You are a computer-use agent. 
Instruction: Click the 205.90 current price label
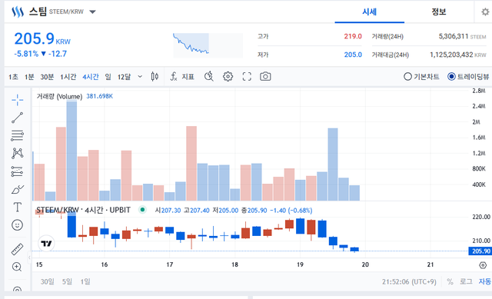pos(480,251)
